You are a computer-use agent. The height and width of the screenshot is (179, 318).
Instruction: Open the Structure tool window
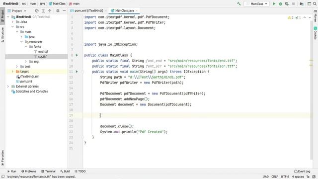point(2,35)
